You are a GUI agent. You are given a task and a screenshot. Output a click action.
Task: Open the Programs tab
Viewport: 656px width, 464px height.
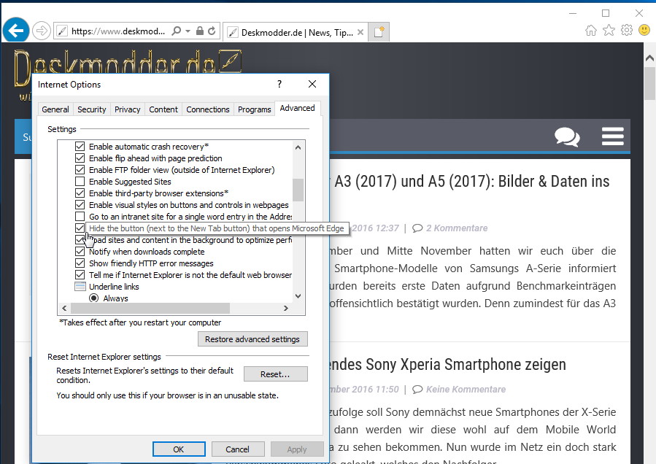(x=255, y=109)
